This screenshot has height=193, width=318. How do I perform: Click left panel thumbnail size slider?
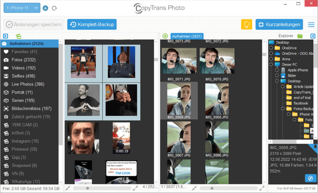(x=102, y=188)
